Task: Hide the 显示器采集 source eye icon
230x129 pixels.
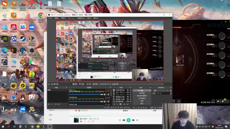Action: 128,101
